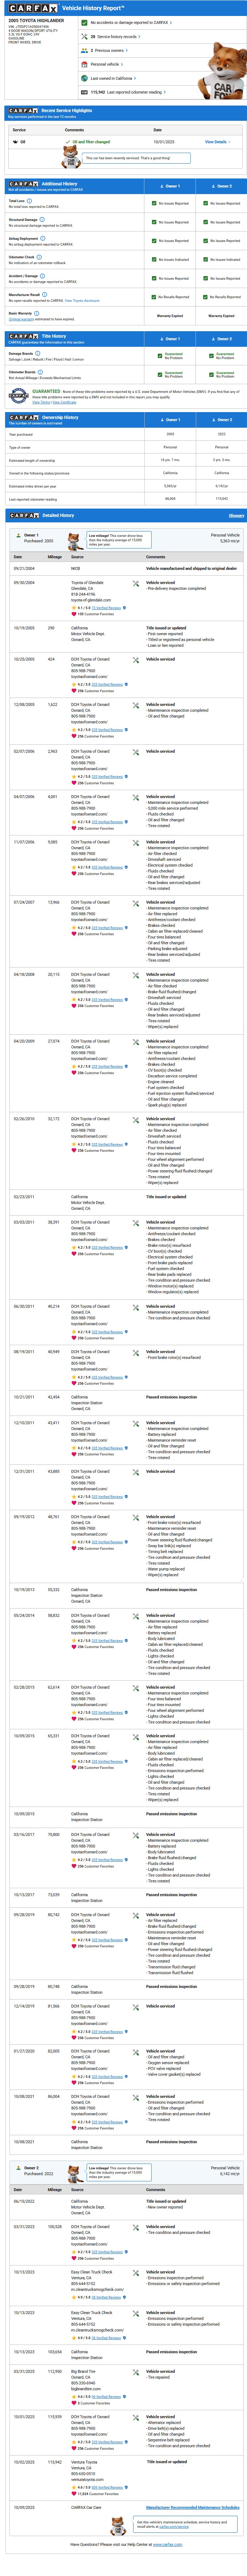247x2576 pixels.
Task: Click the Total Loss info icon
Action: (29, 201)
